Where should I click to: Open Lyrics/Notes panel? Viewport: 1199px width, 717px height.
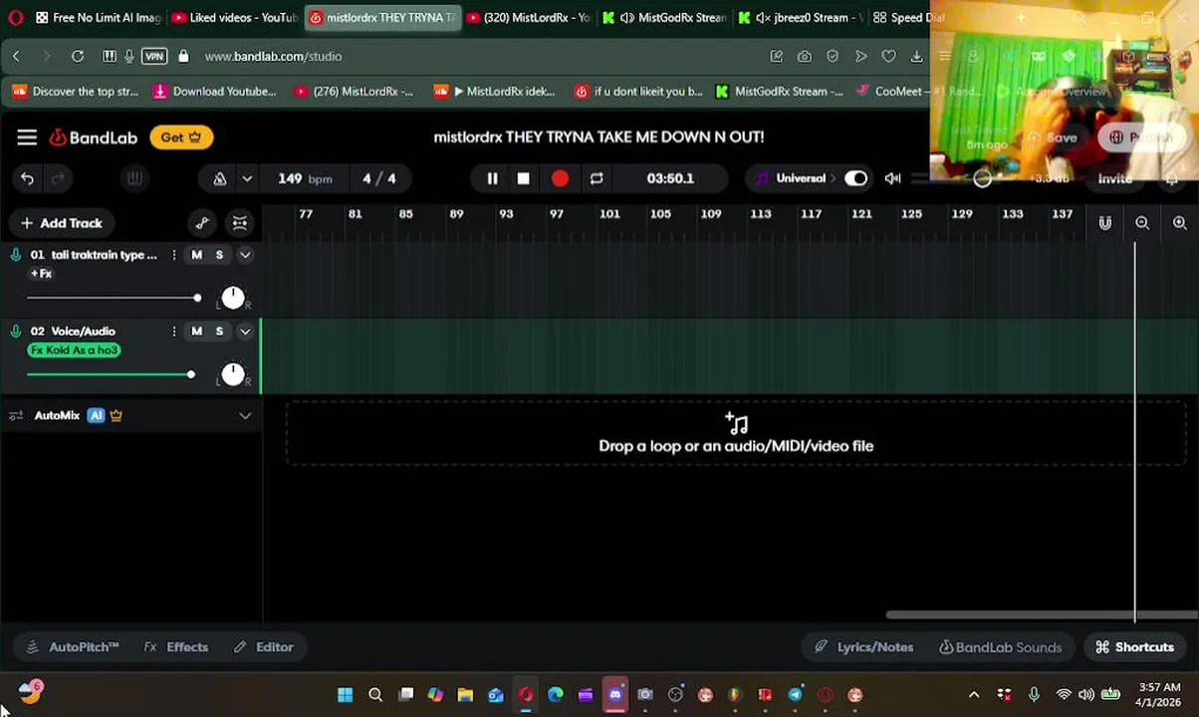tap(863, 647)
